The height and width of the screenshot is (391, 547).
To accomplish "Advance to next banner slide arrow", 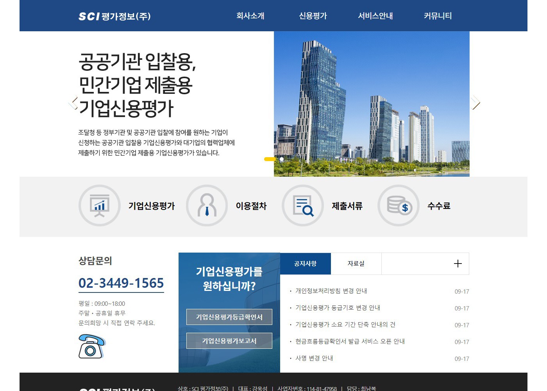I will coord(475,102).
